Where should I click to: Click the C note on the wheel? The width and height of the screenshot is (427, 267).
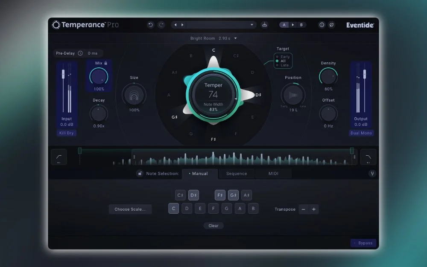pos(213,50)
